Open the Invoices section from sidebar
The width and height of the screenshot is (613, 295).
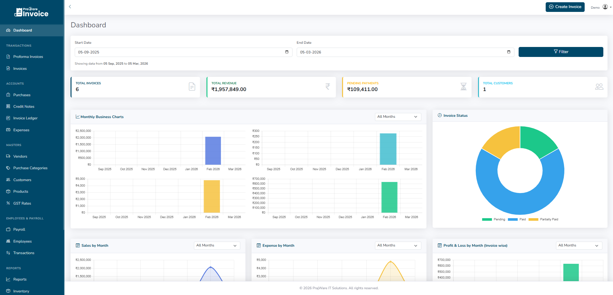point(20,69)
